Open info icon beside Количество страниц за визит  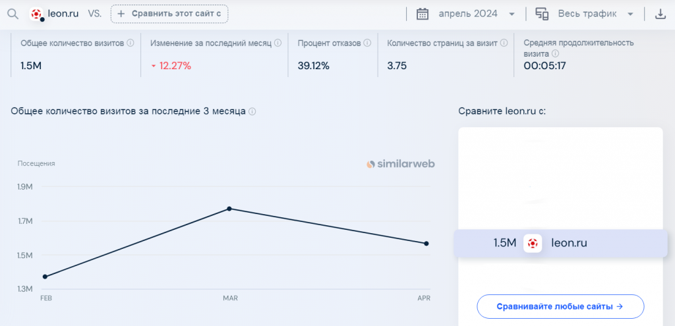(x=504, y=43)
